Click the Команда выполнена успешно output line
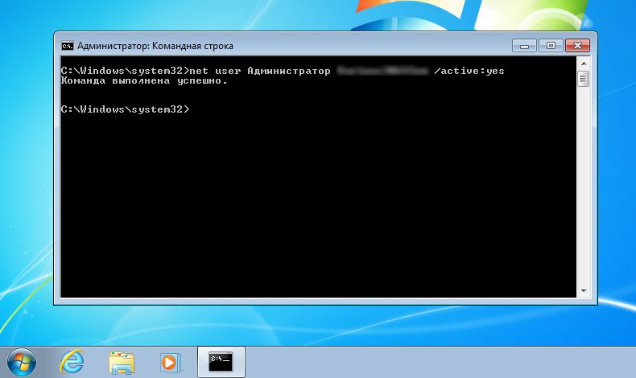The height and width of the screenshot is (378, 636). [144, 80]
